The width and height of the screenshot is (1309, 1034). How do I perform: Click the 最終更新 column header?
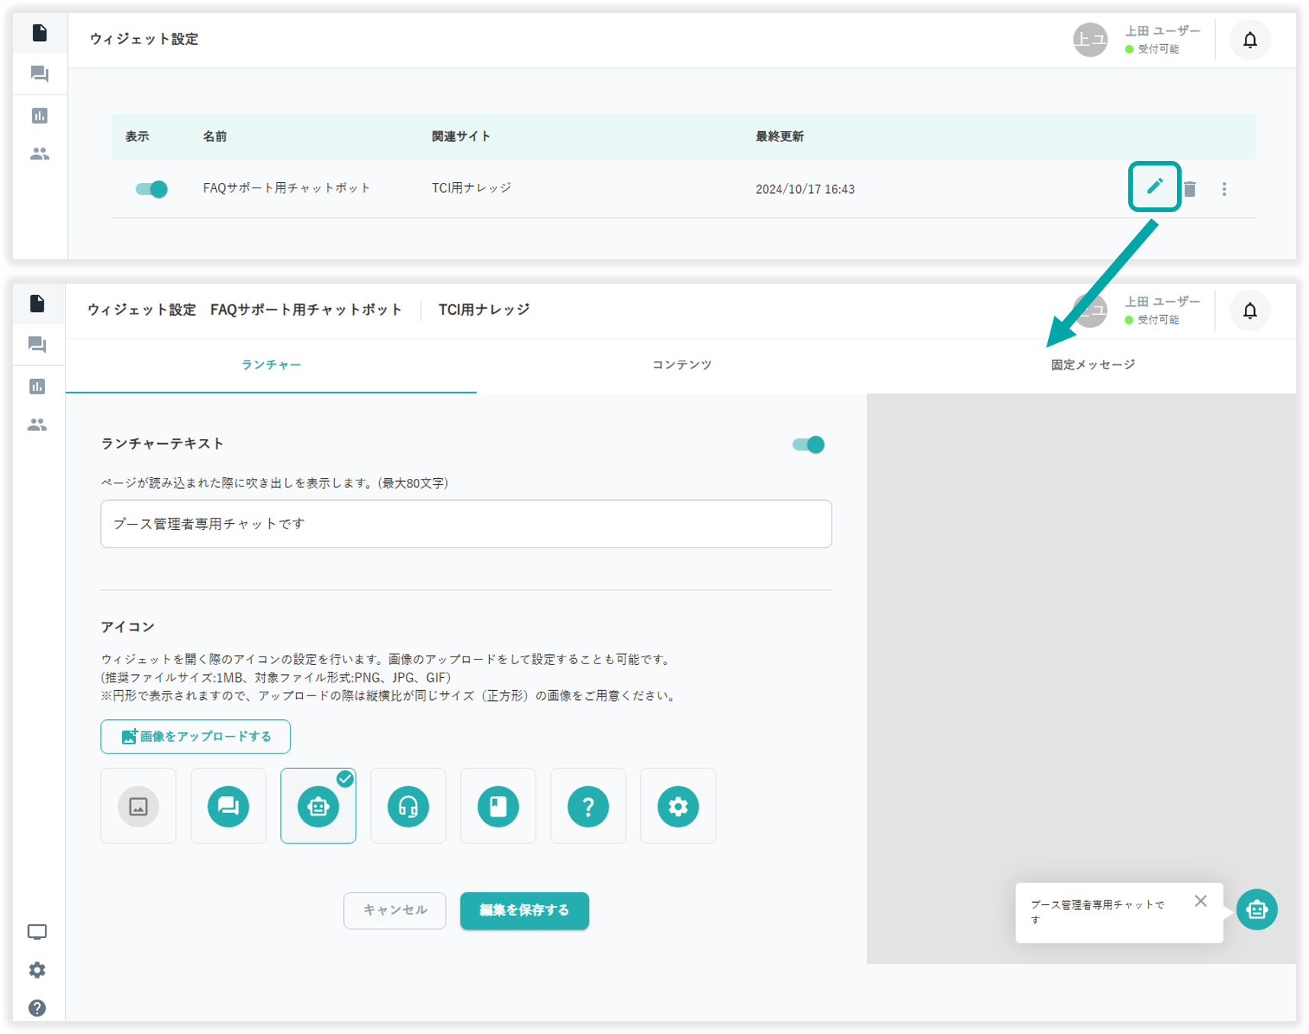pos(780,136)
